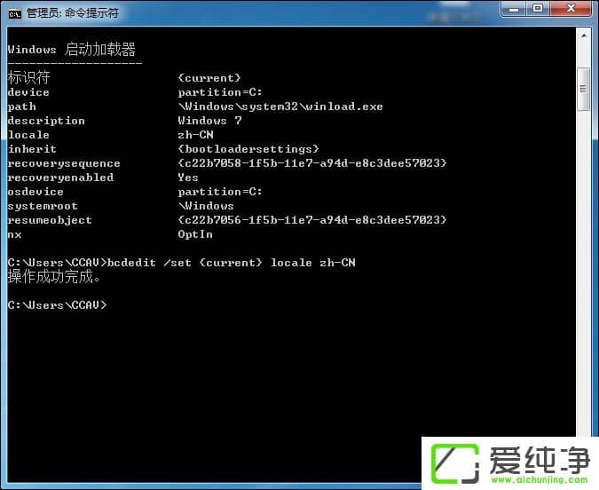Click the \Windows\system32\winload.exe path value
This screenshot has height=490, width=599.
tap(280, 107)
